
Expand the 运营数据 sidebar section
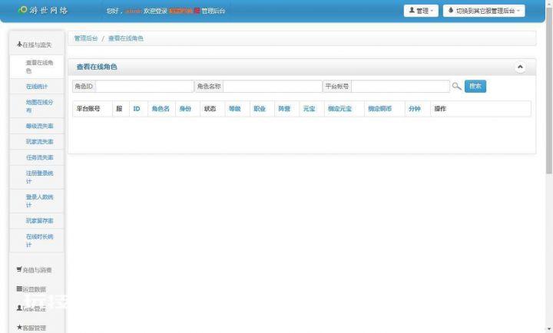click(x=31, y=289)
